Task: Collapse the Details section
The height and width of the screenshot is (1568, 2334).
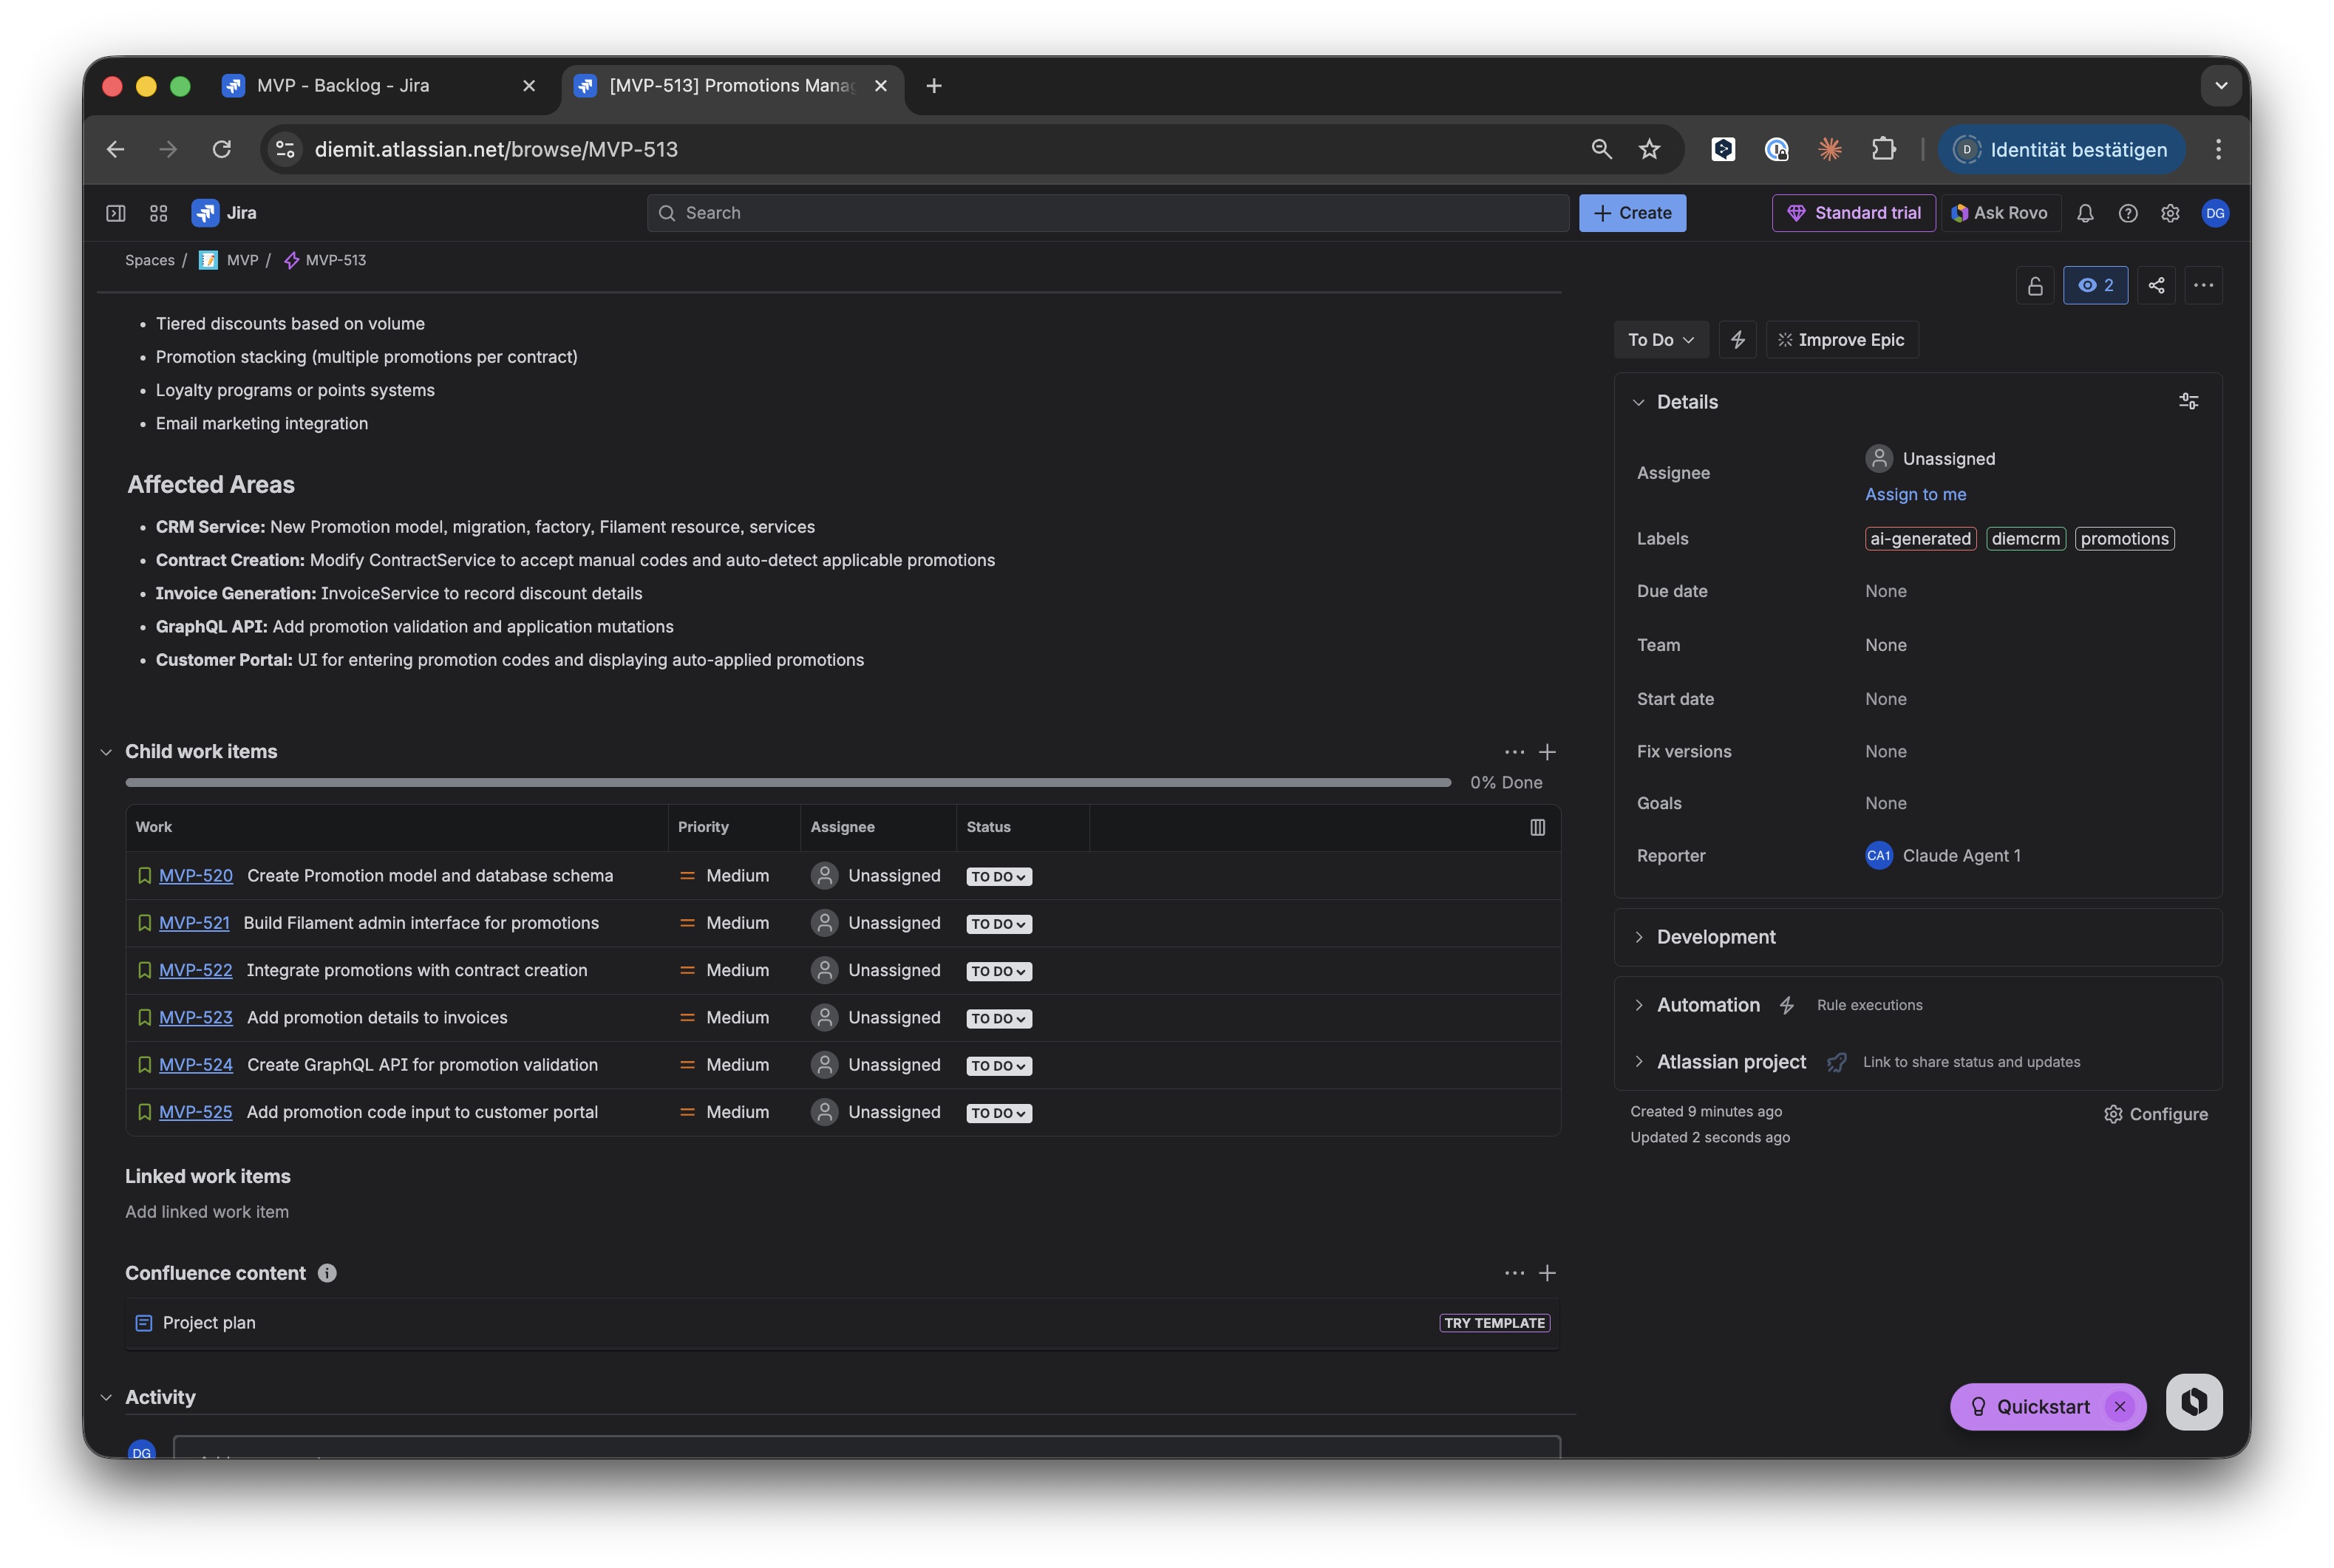Action: 1638,402
